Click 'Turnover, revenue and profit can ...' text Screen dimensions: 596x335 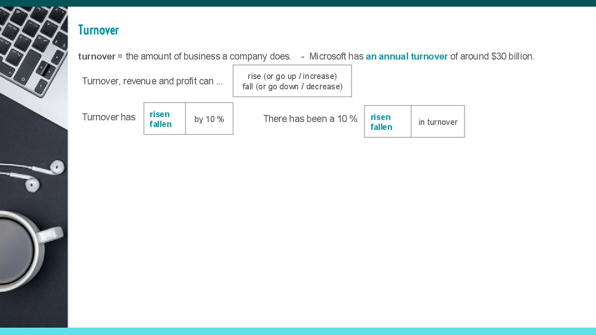click(x=152, y=81)
